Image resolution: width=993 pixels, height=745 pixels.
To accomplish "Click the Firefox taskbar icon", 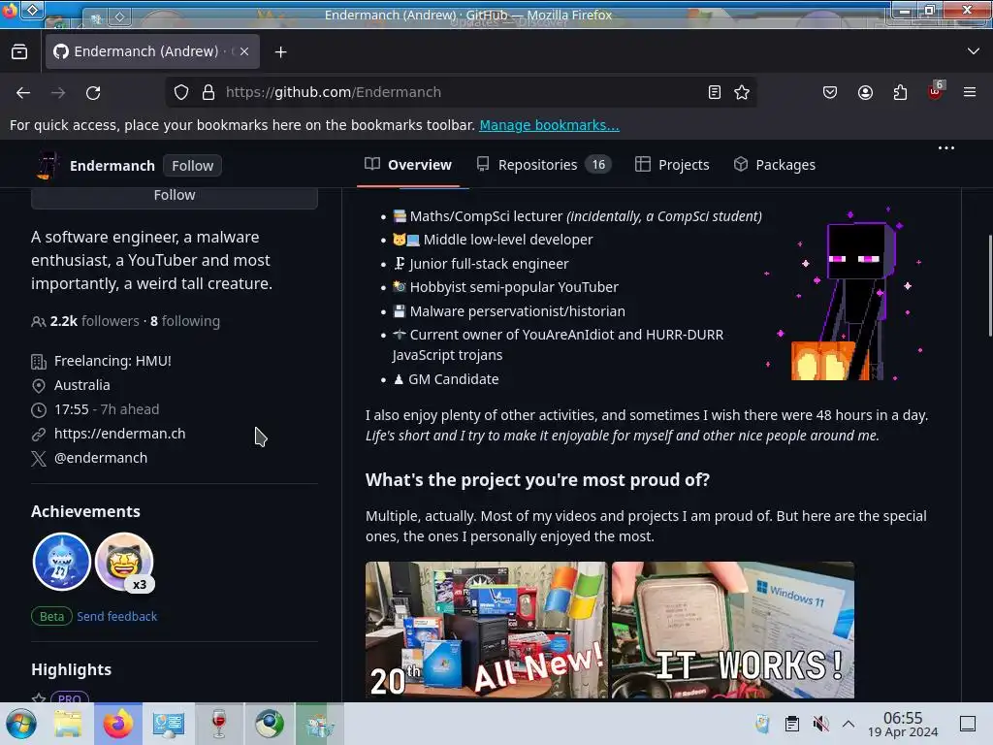I will click(x=118, y=724).
